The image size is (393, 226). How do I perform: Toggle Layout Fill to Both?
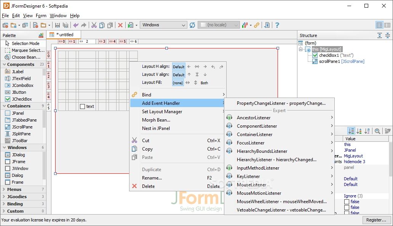[x=204, y=83]
